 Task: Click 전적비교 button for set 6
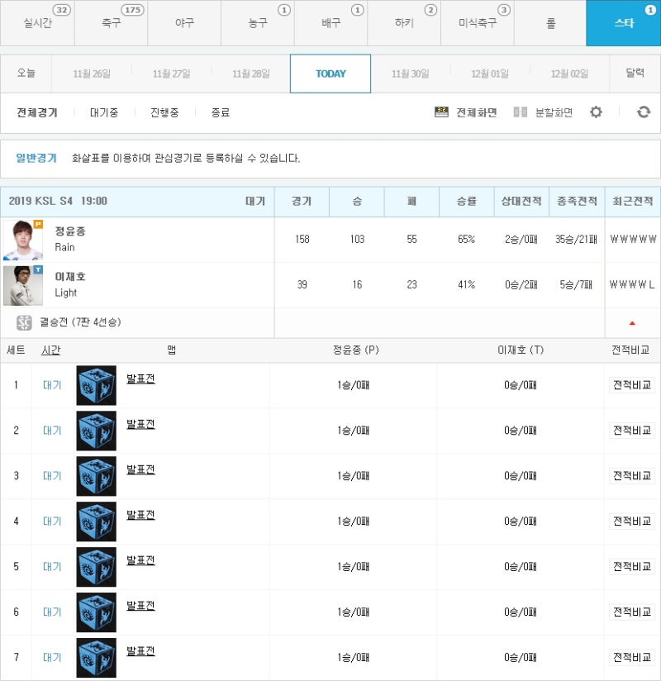632,612
